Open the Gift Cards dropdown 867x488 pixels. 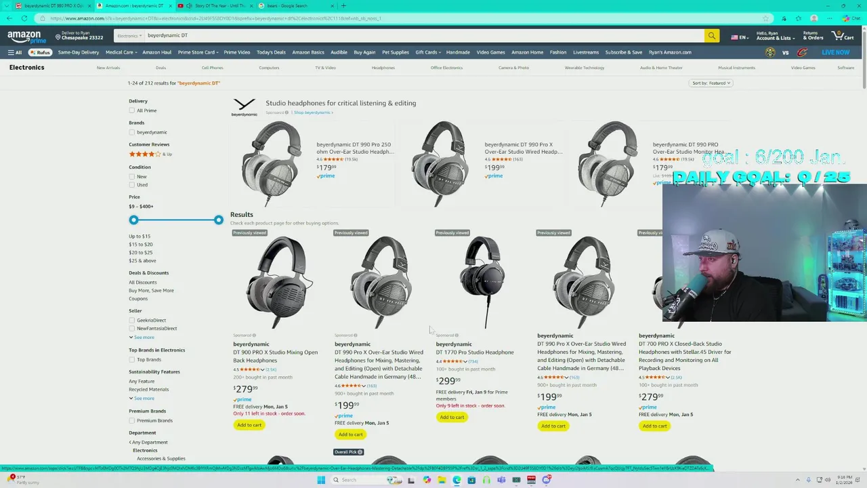tap(428, 52)
